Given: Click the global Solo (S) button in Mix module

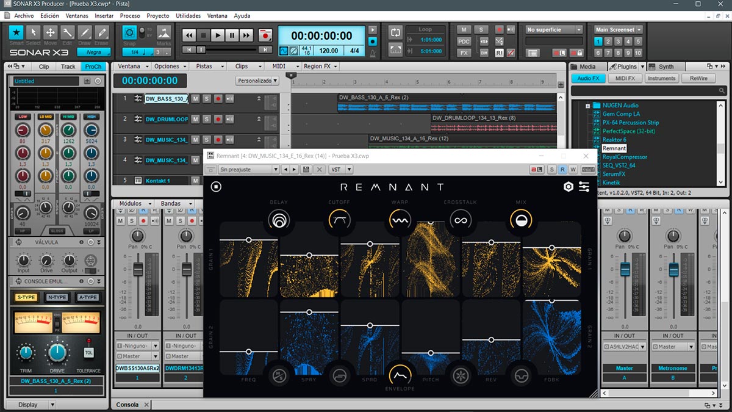Looking at the screenshot, I should click(x=481, y=29).
